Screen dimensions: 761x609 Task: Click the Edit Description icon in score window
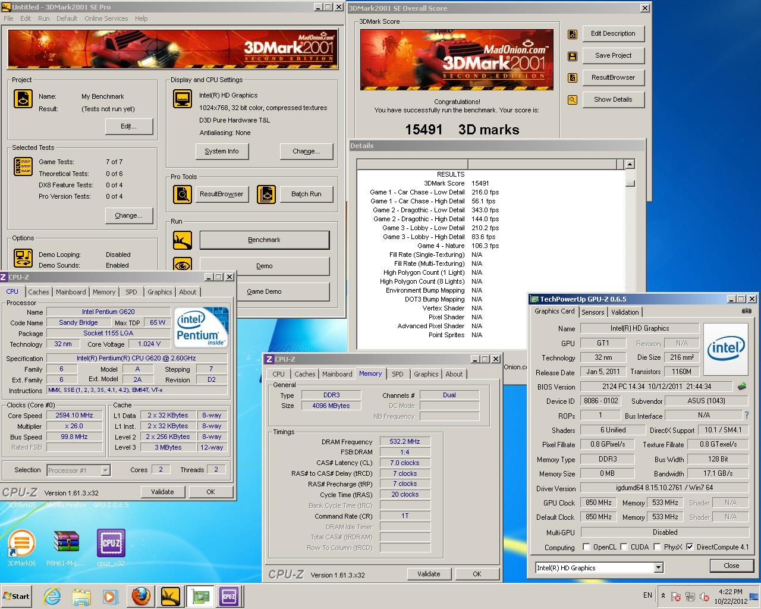tap(573, 34)
